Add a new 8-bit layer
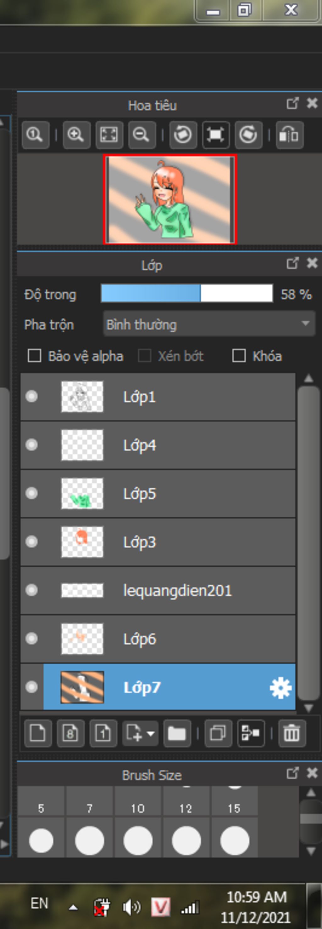 coord(71,733)
